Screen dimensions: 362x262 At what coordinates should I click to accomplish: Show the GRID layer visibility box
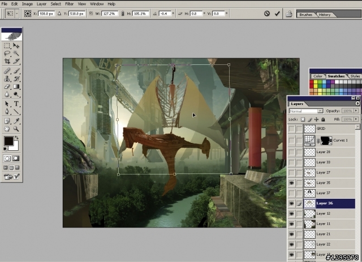click(292, 129)
